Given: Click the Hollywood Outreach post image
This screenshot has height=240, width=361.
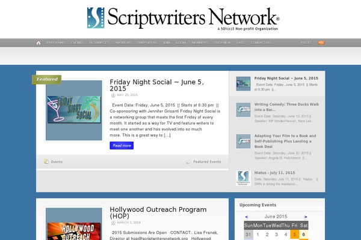Looking at the screenshot, I should [x=74, y=224].
